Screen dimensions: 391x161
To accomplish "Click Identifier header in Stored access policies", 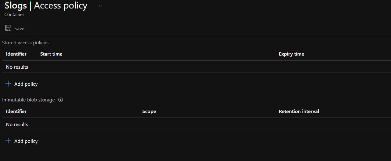I will coord(16,54).
